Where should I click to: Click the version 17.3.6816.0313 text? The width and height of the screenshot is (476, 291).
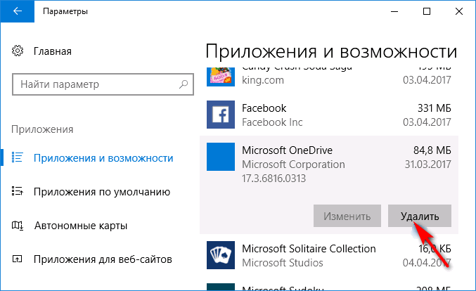(274, 178)
